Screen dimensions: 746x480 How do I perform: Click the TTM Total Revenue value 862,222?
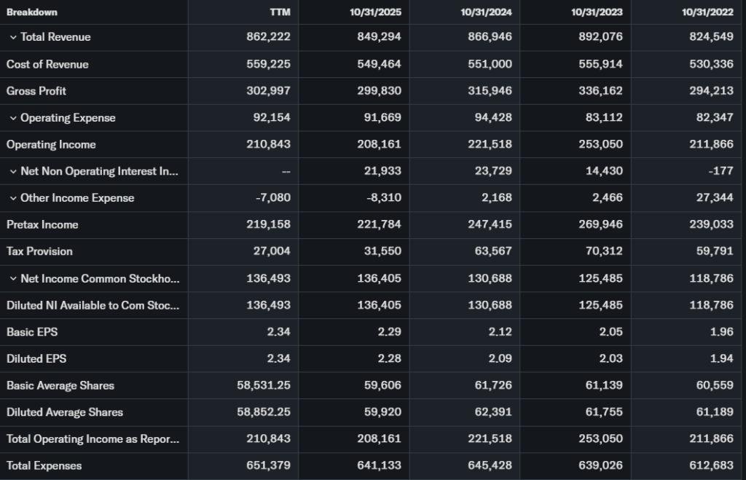pos(268,37)
